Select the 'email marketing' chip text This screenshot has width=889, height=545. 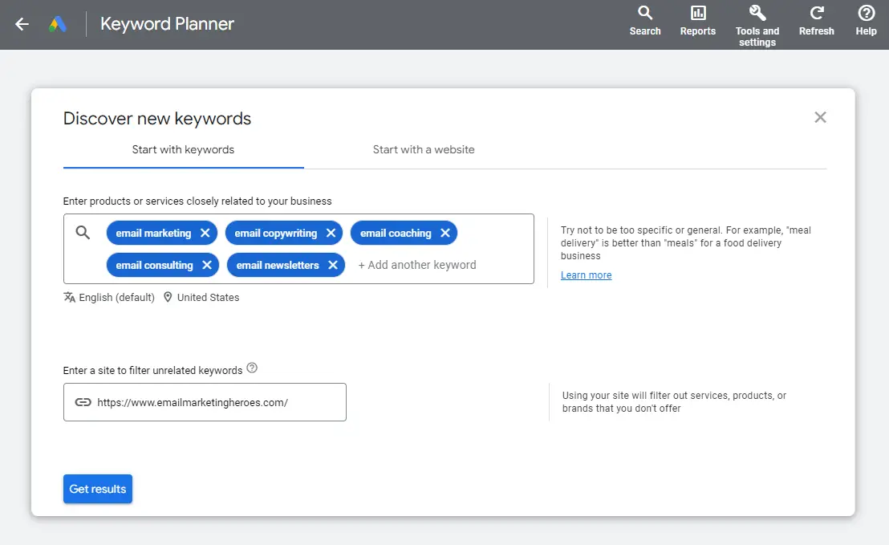click(x=153, y=233)
